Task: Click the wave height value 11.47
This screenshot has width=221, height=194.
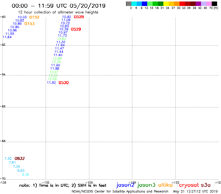Action: 59,48
